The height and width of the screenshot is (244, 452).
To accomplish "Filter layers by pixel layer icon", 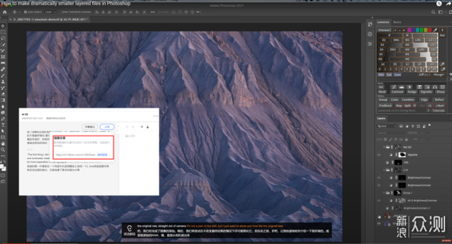I will point(401,126).
